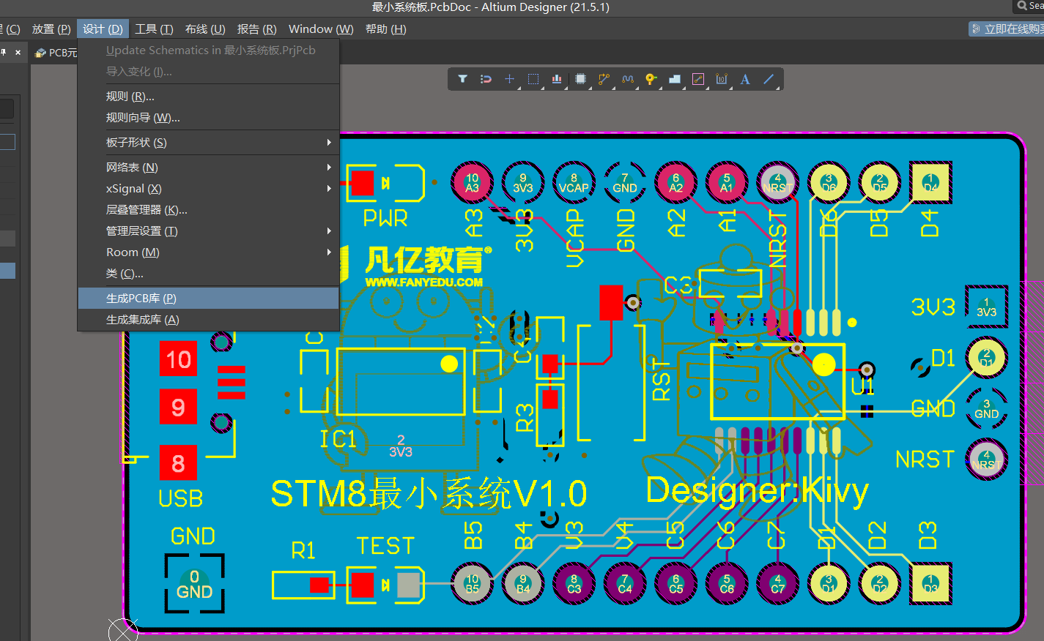The width and height of the screenshot is (1044, 641).
Task: Select the place dimension tool
Action: (x=722, y=79)
